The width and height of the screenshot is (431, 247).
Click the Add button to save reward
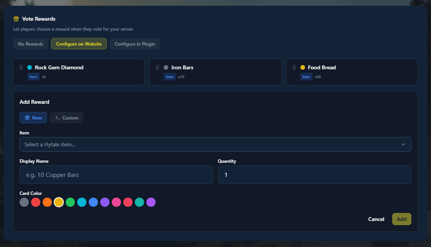(x=401, y=219)
